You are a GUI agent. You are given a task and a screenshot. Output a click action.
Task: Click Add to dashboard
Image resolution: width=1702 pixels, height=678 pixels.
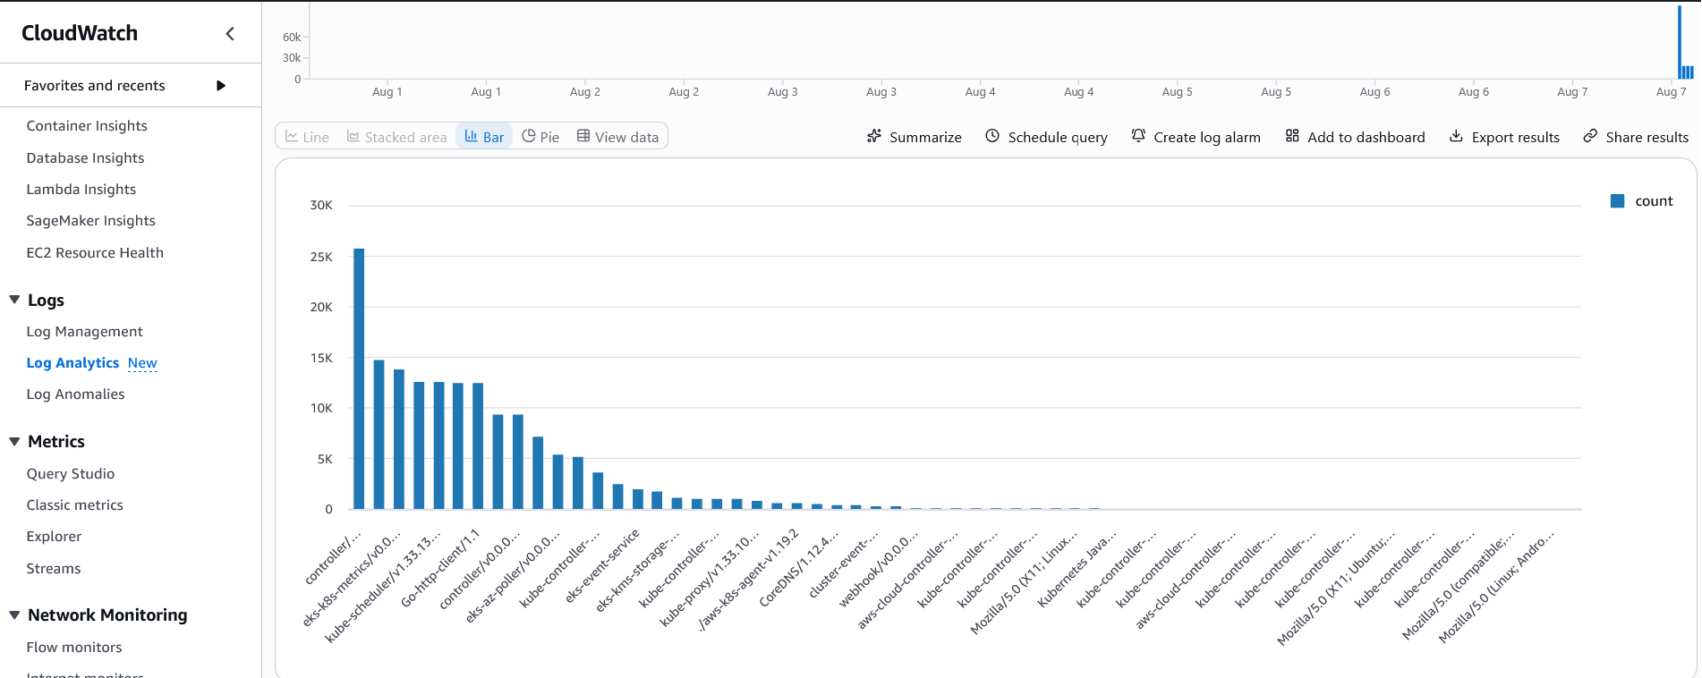(1355, 137)
